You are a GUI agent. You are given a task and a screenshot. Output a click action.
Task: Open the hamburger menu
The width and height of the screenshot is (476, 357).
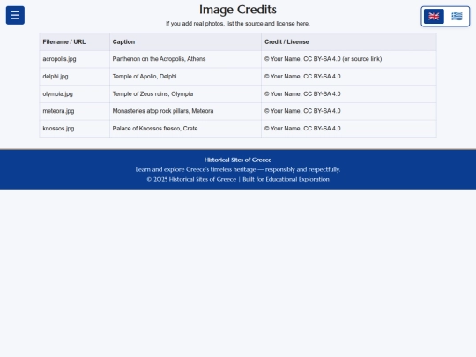click(15, 15)
